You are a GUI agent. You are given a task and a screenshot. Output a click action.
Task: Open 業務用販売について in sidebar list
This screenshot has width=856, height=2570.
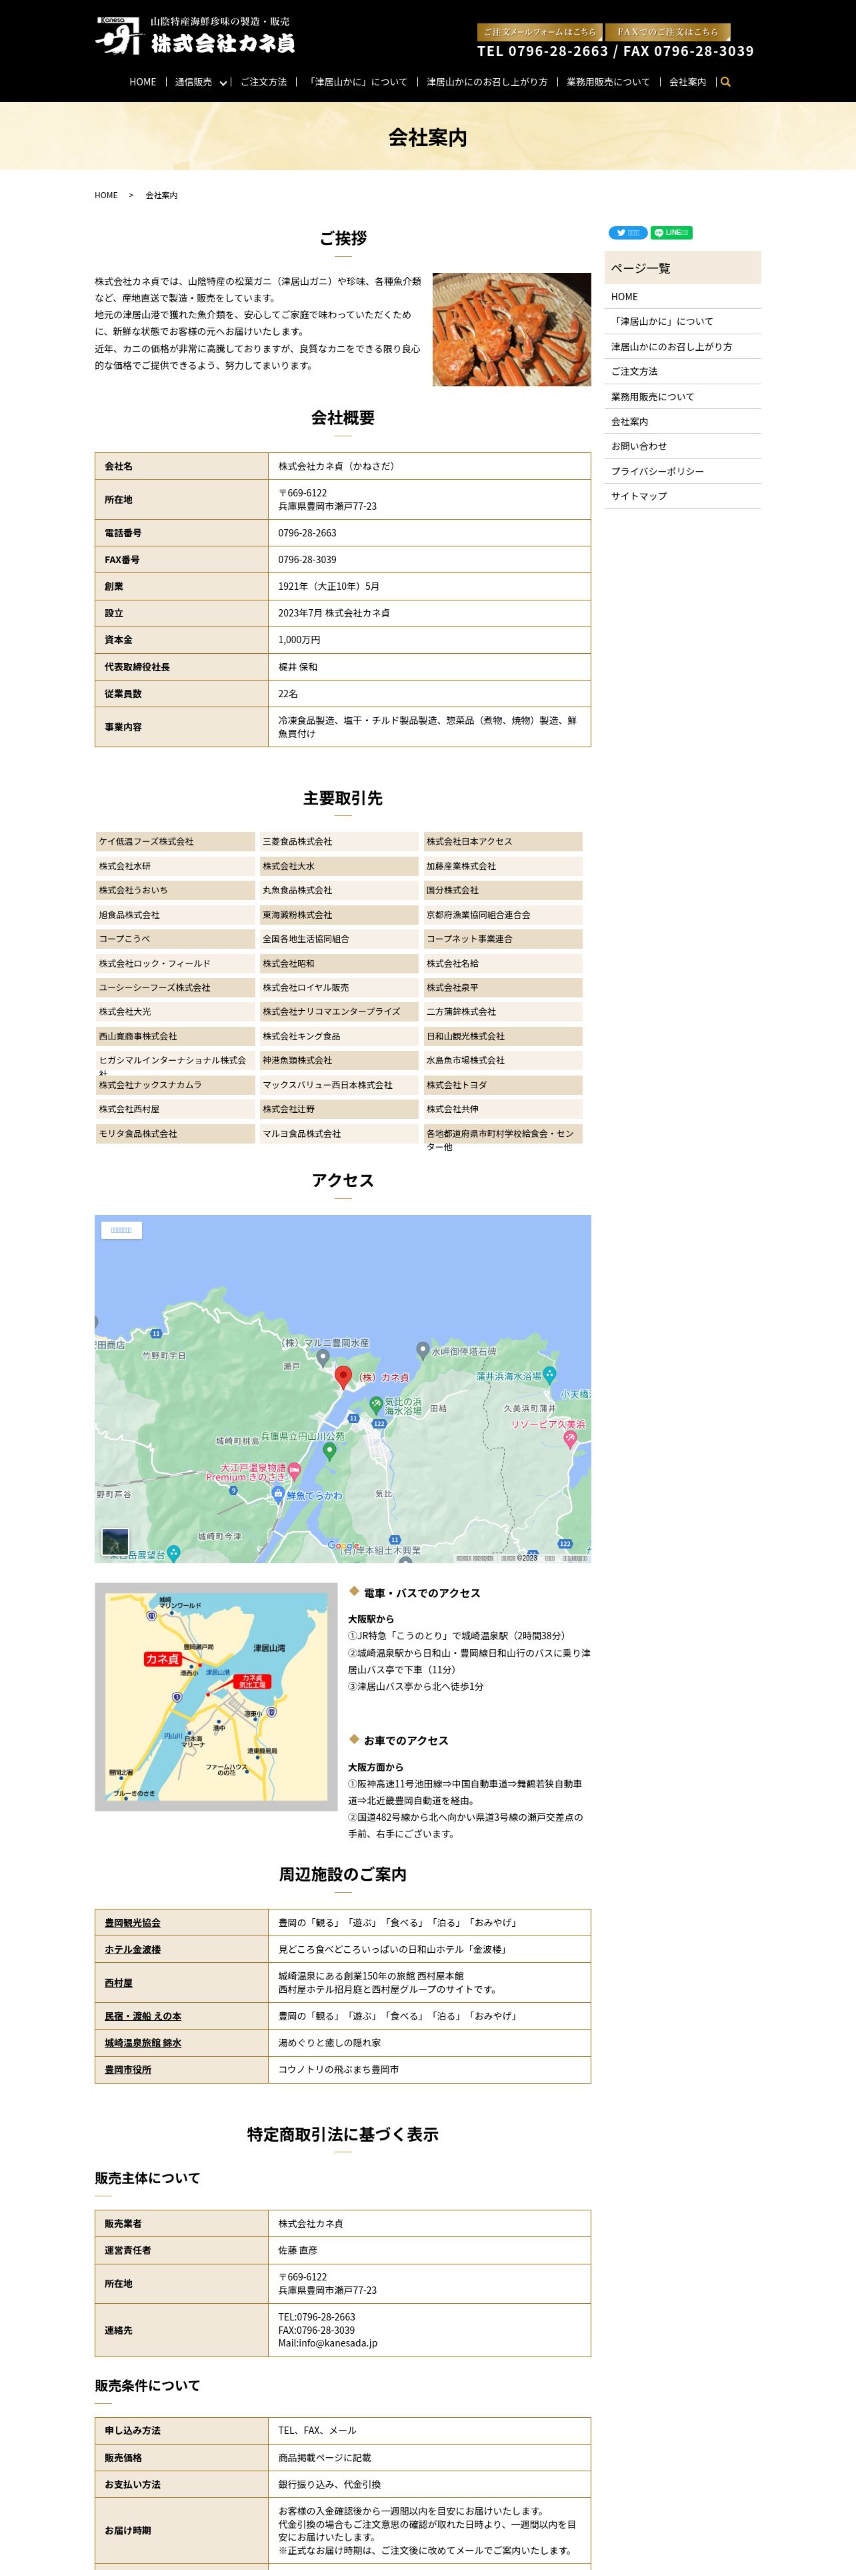[x=683, y=396]
